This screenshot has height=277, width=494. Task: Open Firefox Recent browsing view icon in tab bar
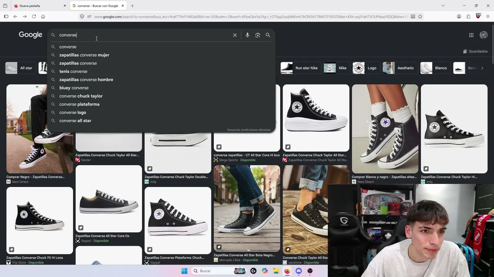[x=5, y=6]
